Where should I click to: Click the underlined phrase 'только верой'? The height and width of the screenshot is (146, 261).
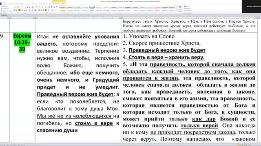click(x=199, y=126)
